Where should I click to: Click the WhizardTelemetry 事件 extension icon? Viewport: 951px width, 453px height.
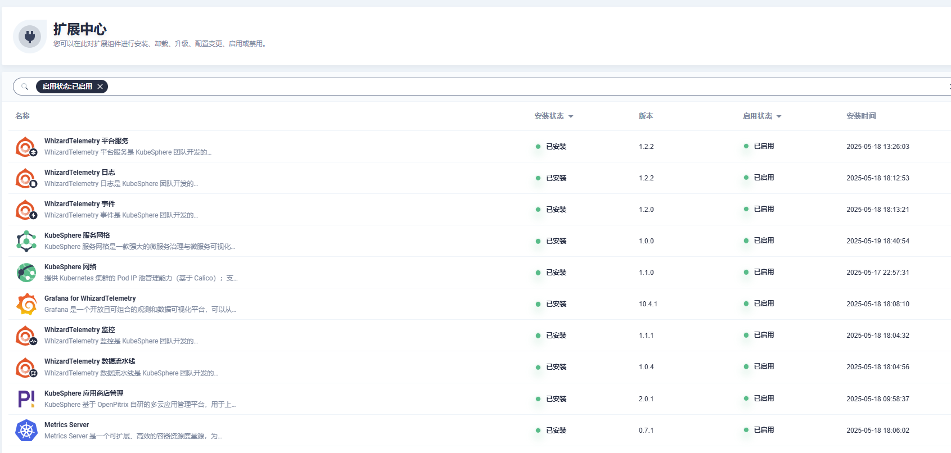[x=26, y=210]
